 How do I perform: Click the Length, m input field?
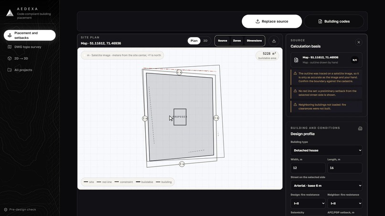345,168
